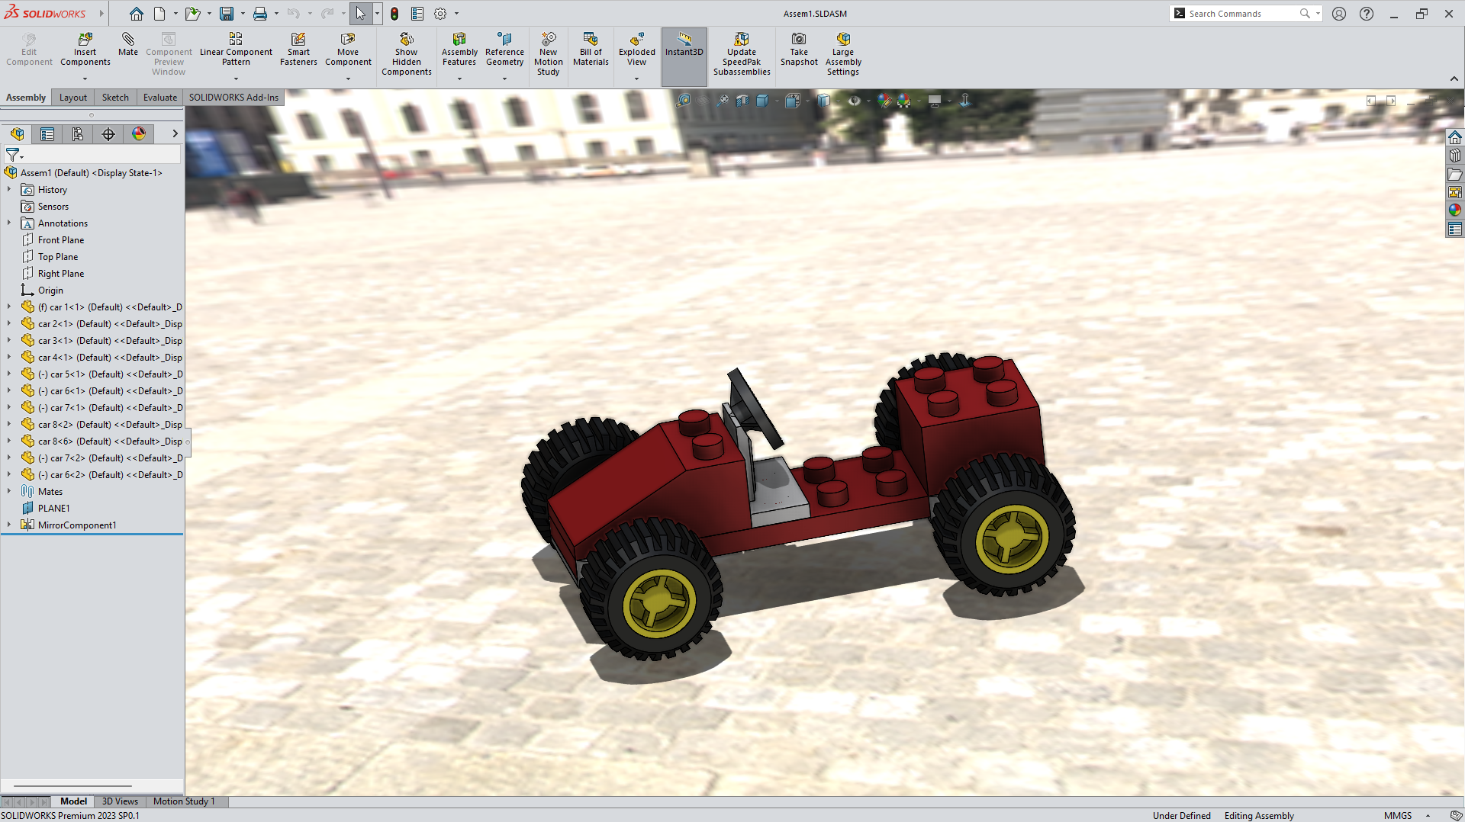The image size is (1465, 822).
Task: Open the PropertyManager tab
Action: pyautogui.click(x=47, y=134)
